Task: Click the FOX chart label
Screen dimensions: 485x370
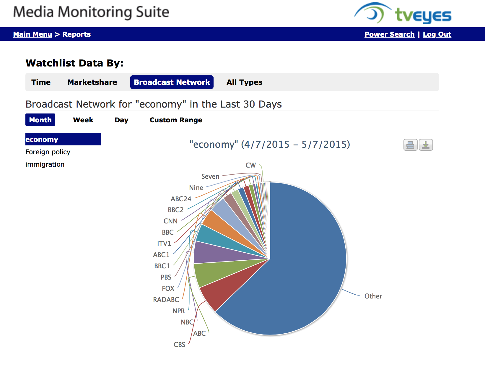Action: pyautogui.click(x=168, y=288)
